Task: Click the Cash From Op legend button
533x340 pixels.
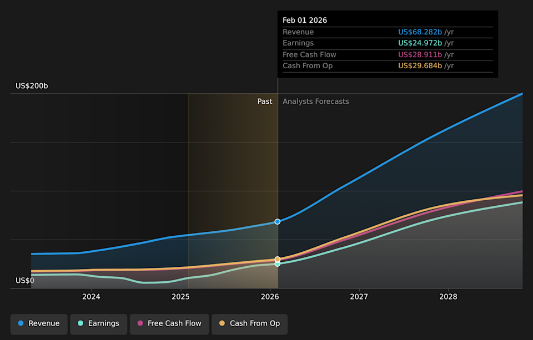Action: [x=249, y=323]
